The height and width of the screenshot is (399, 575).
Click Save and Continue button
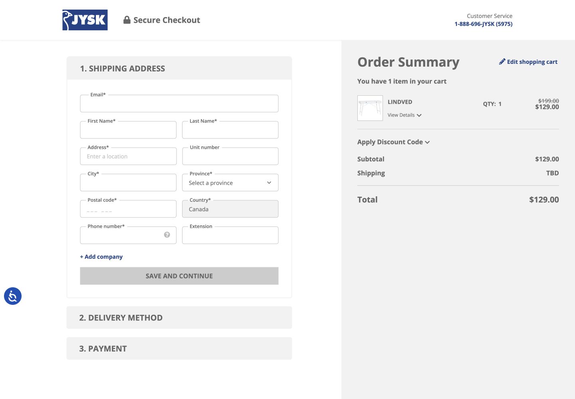click(x=179, y=276)
